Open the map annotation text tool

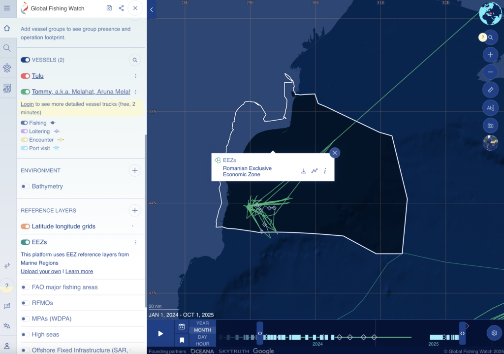(x=490, y=108)
